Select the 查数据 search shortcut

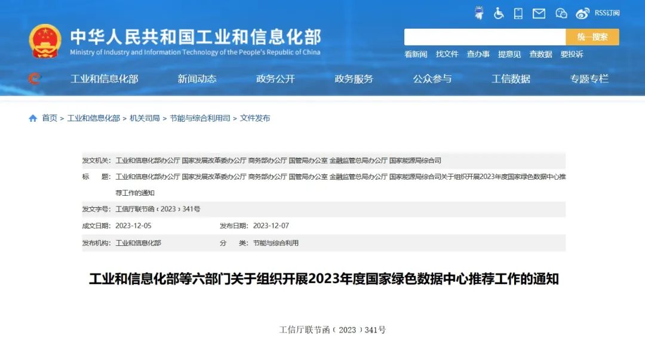click(540, 54)
